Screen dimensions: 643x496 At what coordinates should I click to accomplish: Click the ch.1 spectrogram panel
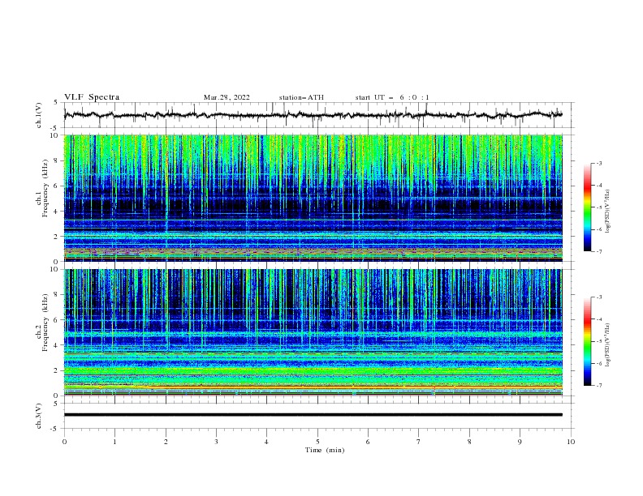[313, 198]
